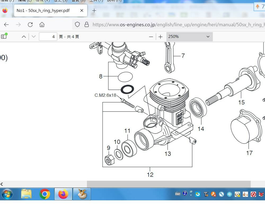
Task: Click part number 7 beside the connecting rod
Action: point(183,56)
